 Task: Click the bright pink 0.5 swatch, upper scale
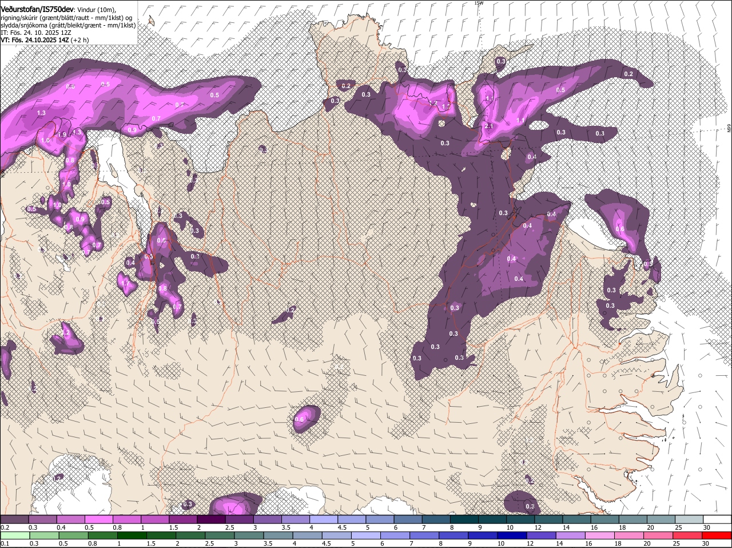[98, 519]
